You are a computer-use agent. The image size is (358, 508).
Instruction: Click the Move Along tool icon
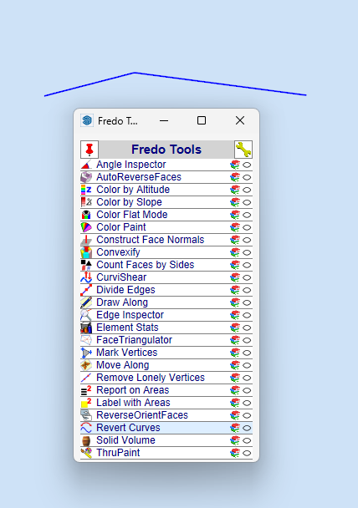(86, 365)
